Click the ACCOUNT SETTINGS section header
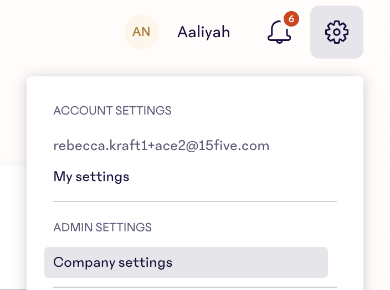 (x=112, y=111)
